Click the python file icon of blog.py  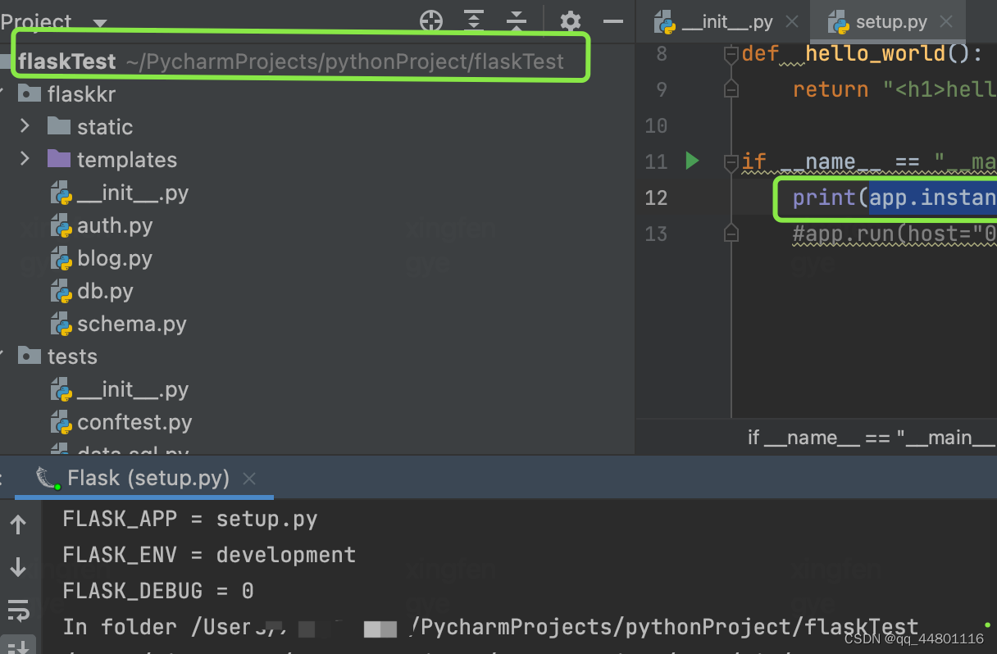[x=61, y=259]
